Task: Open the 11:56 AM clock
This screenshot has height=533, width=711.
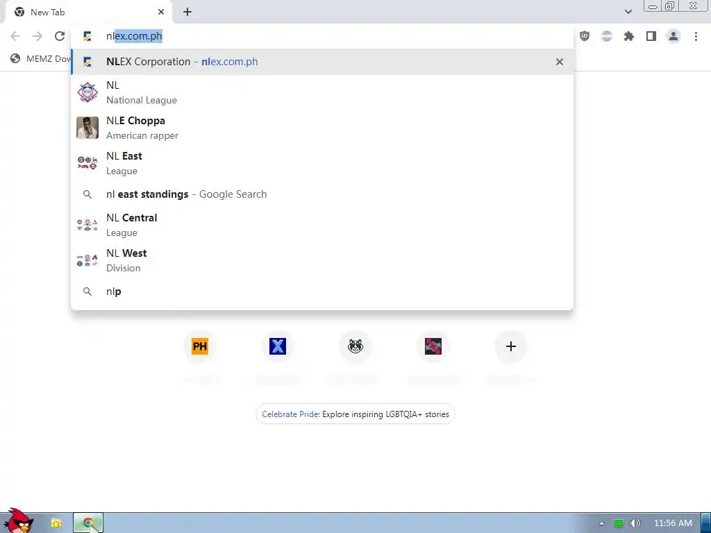Action: click(673, 523)
